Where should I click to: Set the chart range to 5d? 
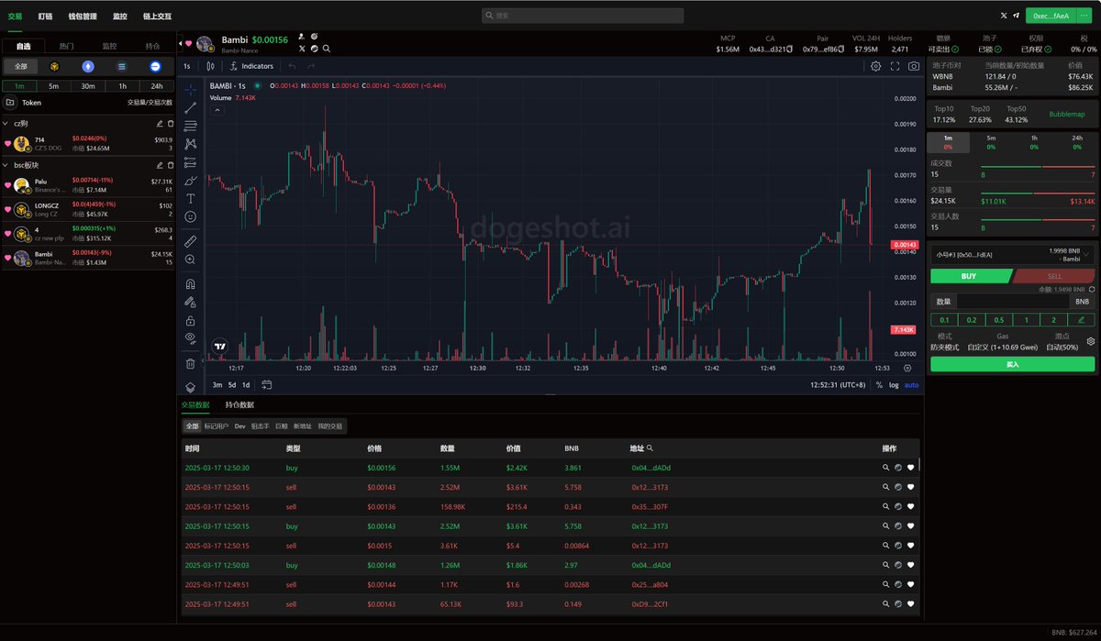coord(232,385)
